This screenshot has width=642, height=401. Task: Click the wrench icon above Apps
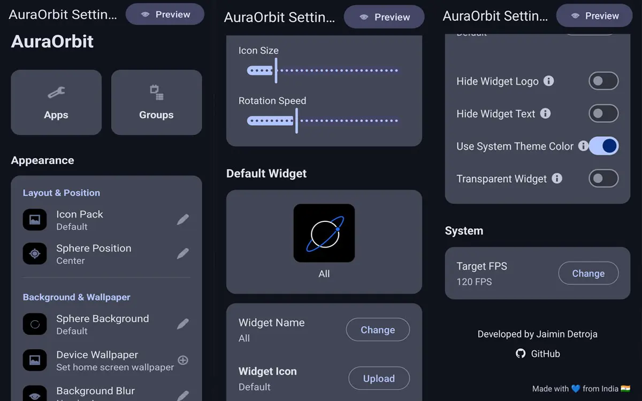56,93
